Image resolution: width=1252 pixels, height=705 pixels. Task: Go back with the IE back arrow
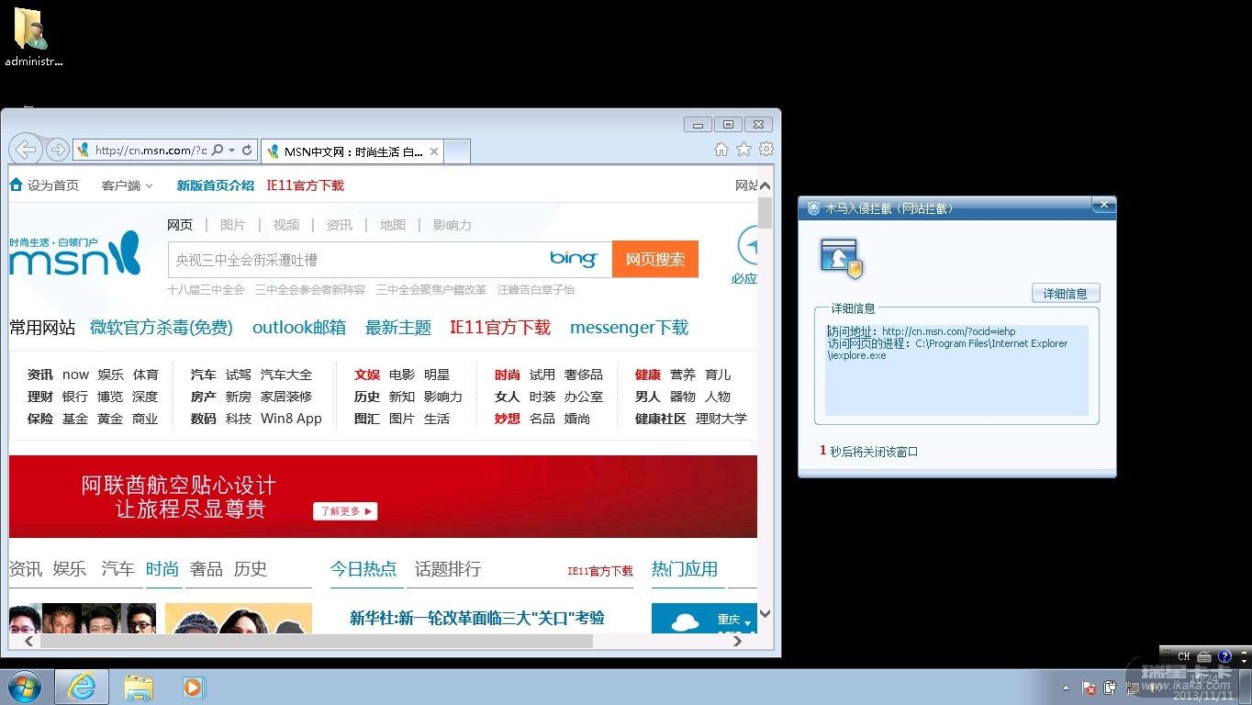[26, 149]
